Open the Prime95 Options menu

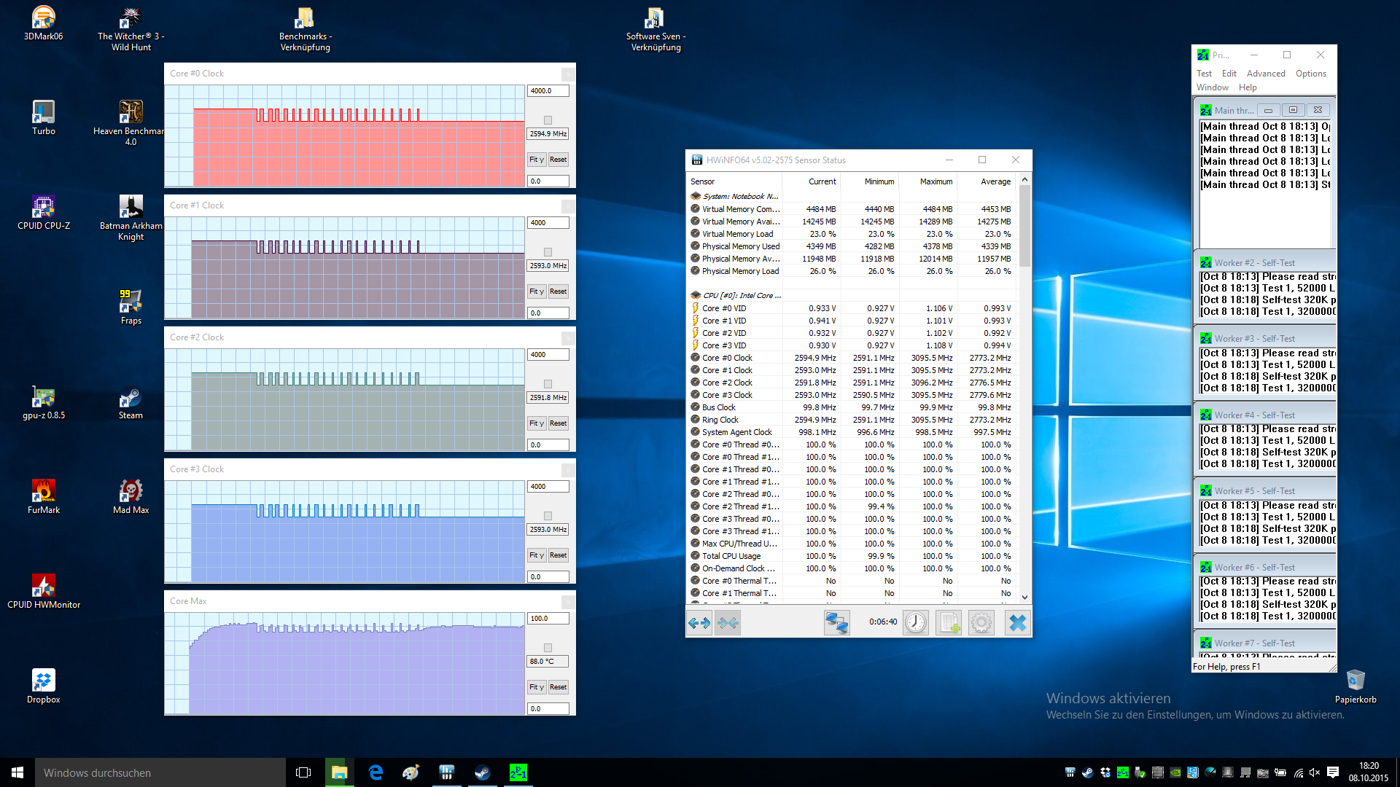(1311, 74)
